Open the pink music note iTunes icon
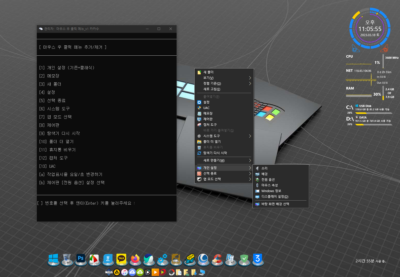400x277 pixels. [x=124, y=272]
